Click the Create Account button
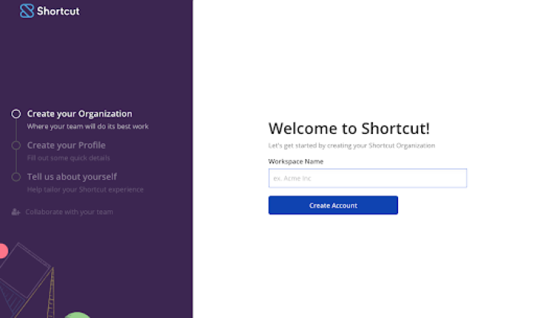535x318 pixels. tap(333, 206)
